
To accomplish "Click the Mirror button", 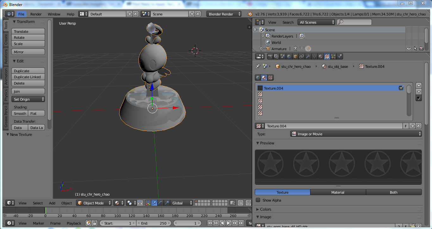I will click(x=28, y=52).
